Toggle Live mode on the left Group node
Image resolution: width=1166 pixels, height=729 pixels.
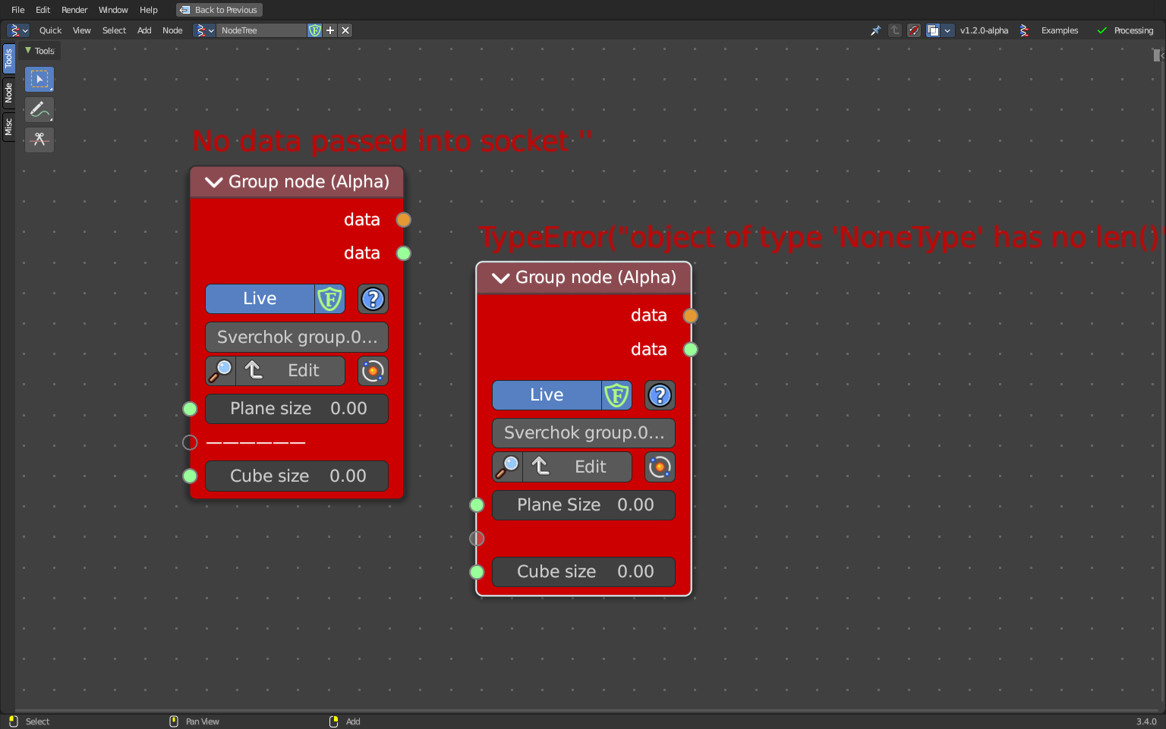click(x=260, y=298)
